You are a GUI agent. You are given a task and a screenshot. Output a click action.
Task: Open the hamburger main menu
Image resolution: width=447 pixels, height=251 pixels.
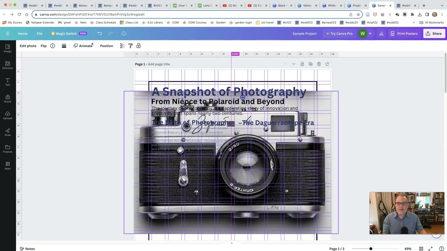pyautogui.click(x=7, y=33)
